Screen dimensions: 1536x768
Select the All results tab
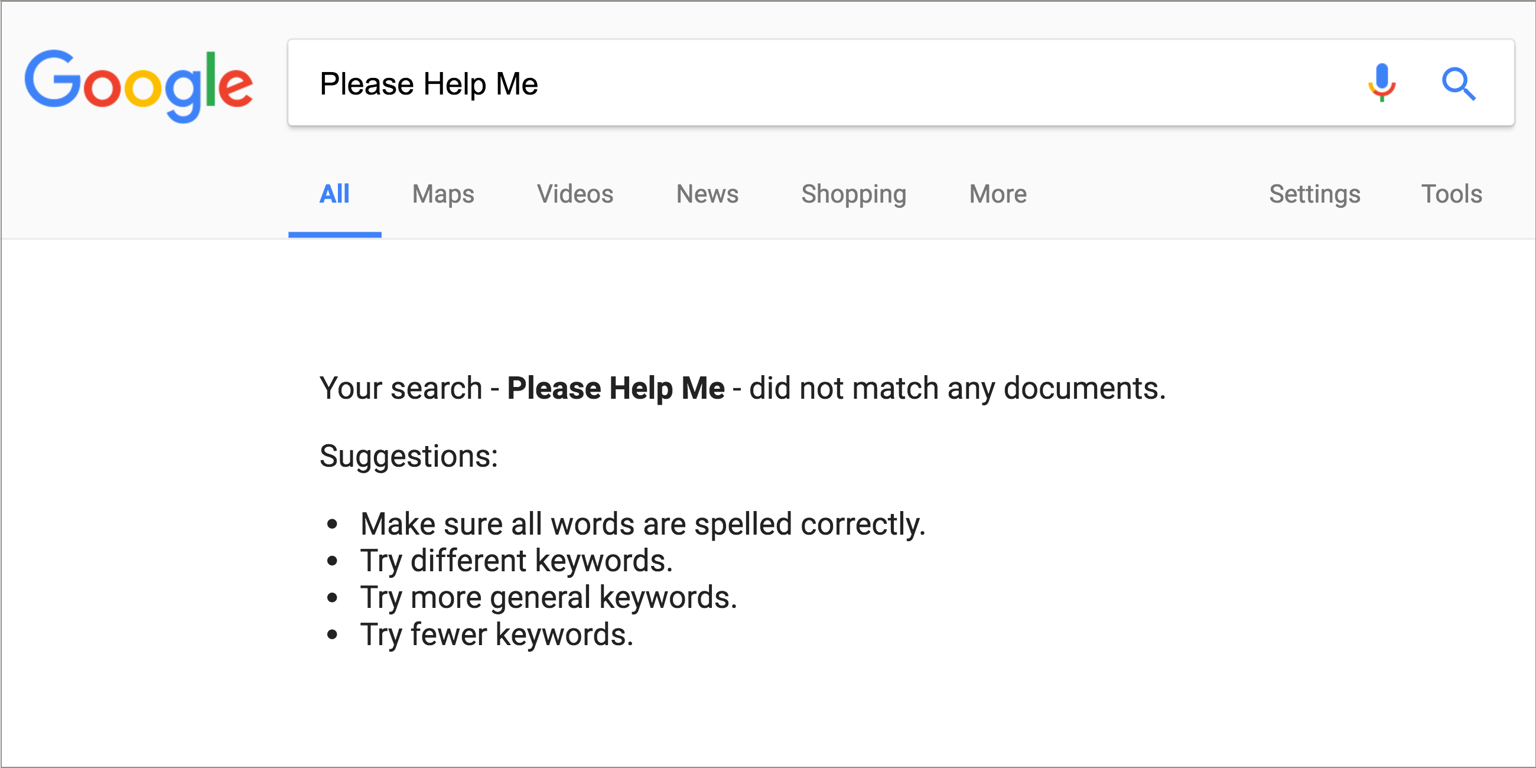[334, 194]
